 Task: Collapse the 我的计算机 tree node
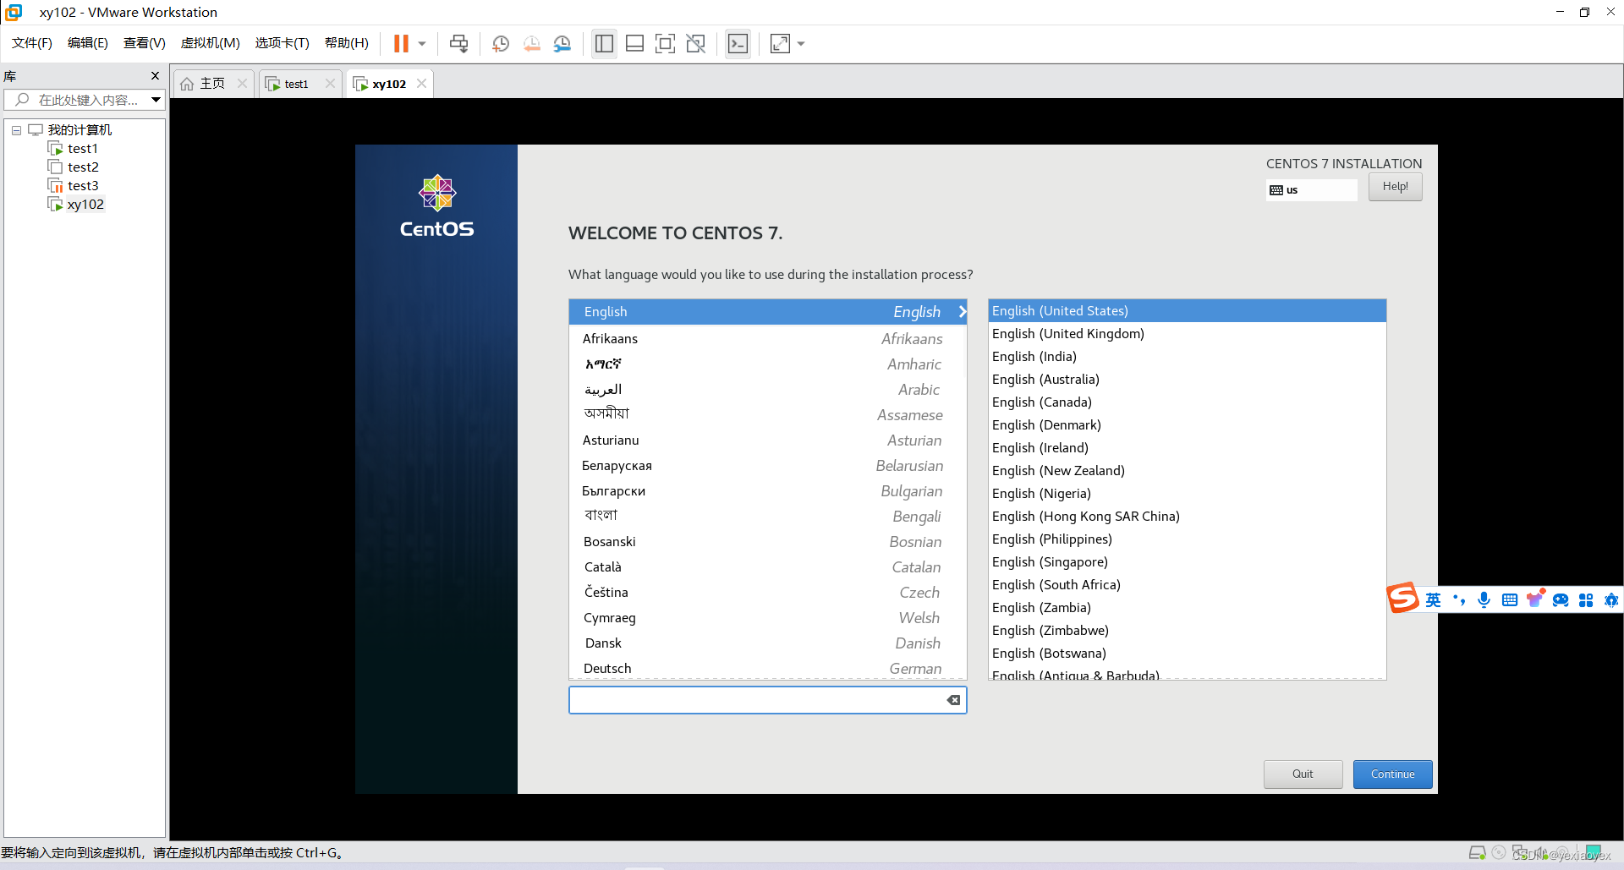[x=16, y=130]
